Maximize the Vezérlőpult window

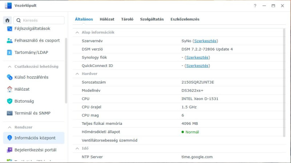273,6
